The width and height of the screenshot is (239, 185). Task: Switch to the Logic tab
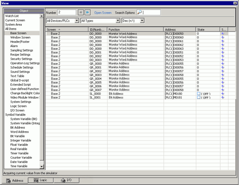click(x=41, y=180)
